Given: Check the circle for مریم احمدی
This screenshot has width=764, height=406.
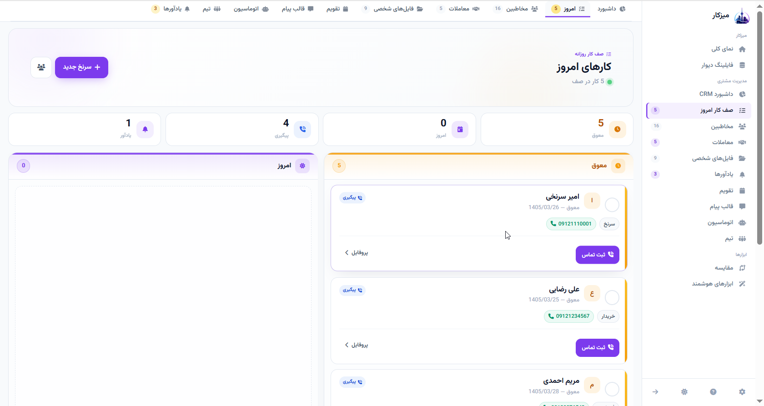Looking at the screenshot, I should [612, 389].
